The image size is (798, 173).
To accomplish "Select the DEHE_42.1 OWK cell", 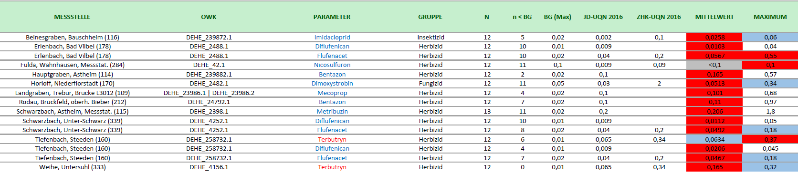I will point(209,65).
